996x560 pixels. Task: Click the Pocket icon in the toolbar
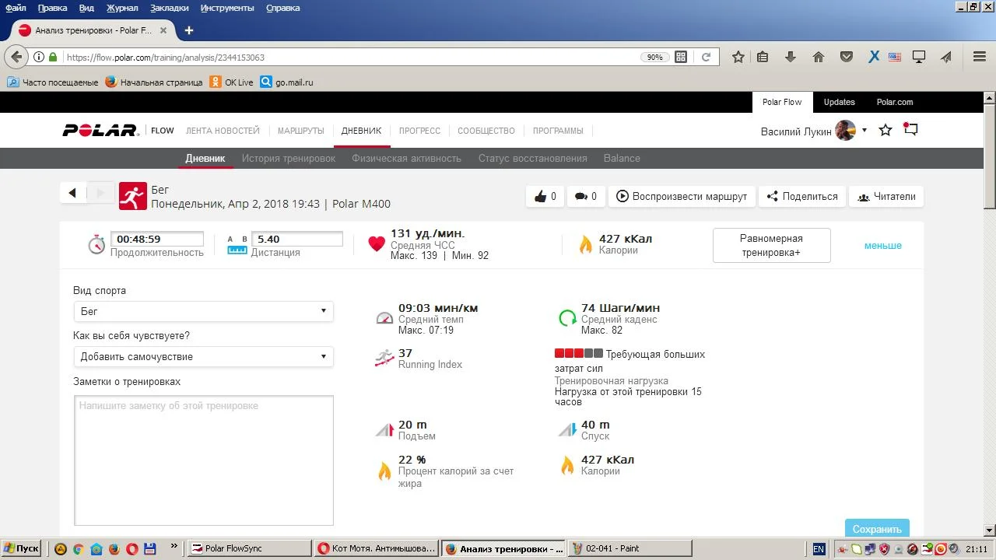pos(846,57)
